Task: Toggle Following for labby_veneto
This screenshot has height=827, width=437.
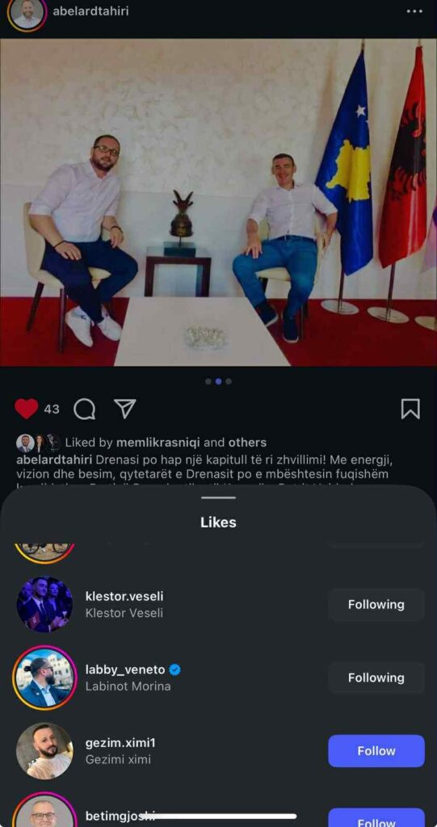Action: point(376,678)
